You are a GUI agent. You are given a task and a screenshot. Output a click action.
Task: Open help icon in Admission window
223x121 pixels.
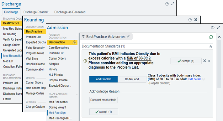tap(213, 28)
